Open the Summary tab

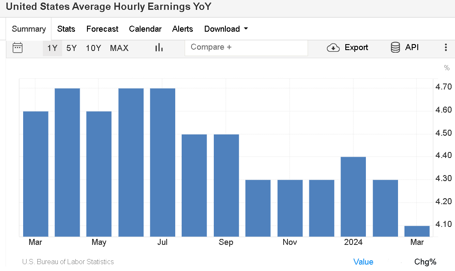[x=29, y=29]
